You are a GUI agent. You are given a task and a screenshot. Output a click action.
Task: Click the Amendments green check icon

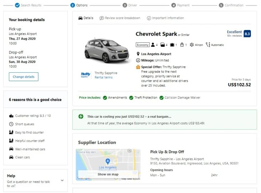[105, 98]
